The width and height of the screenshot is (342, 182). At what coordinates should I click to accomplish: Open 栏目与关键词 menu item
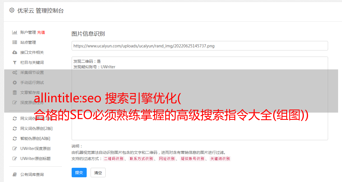pos(32,62)
